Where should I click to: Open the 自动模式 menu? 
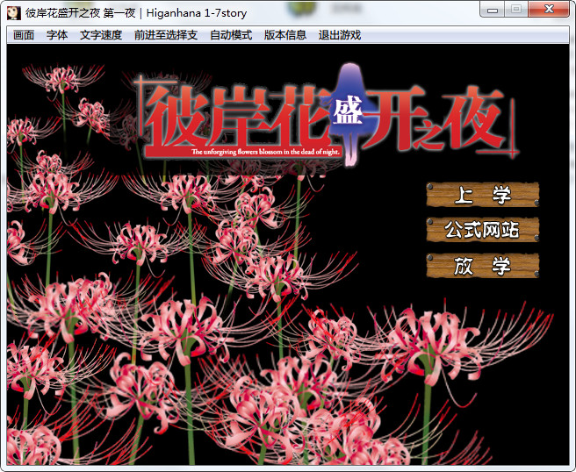(231, 35)
